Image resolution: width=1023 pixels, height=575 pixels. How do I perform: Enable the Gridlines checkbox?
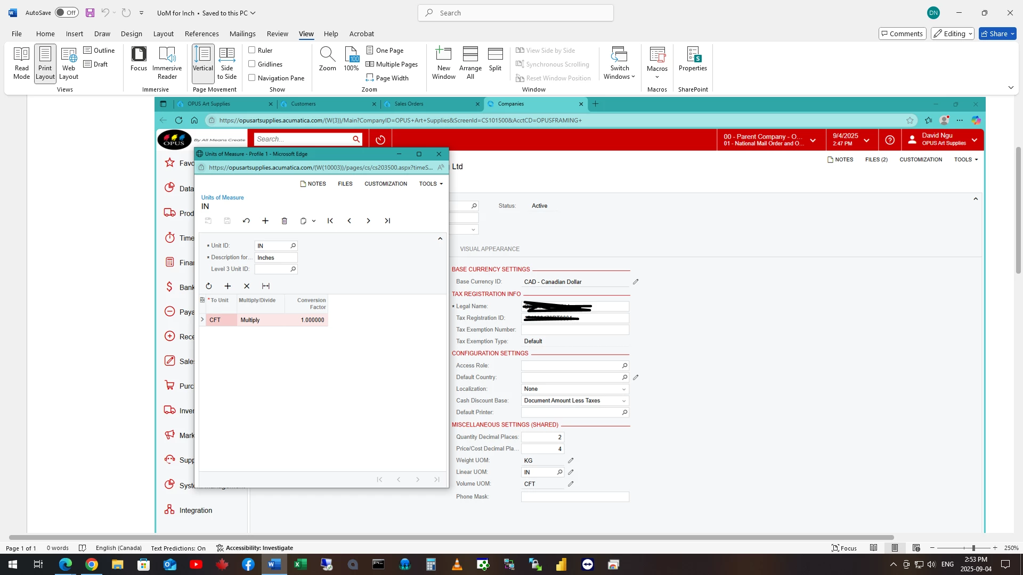pos(252,64)
